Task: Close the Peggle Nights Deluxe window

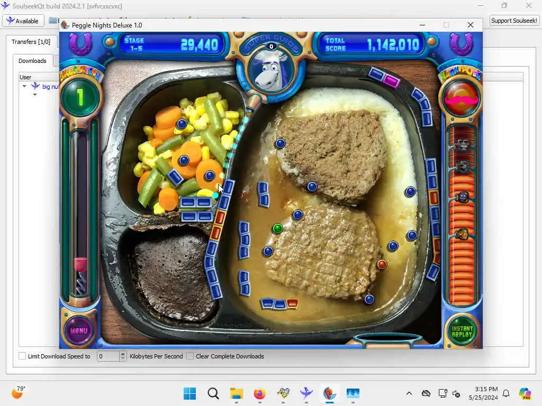Action: point(471,25)
